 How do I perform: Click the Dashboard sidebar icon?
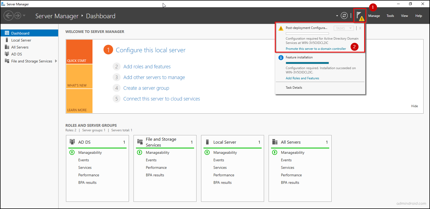(x=7, y=33)
